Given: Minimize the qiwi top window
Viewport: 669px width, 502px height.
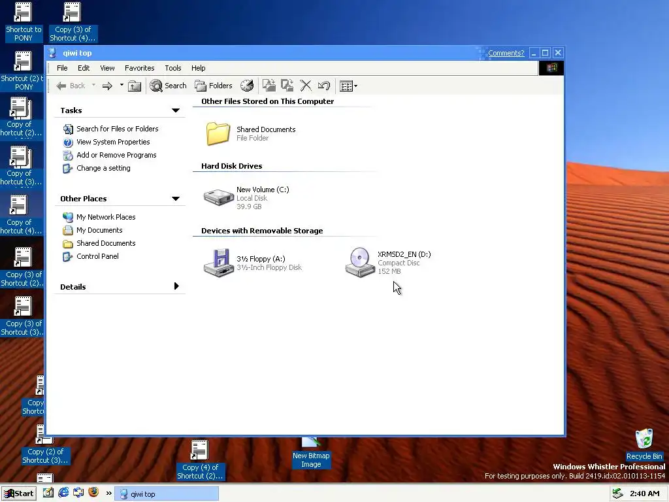Looking at the screenshot, I should coord(533,53).
